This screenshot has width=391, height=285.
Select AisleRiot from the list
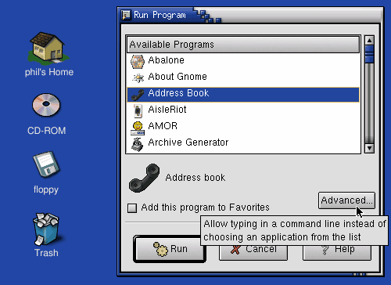243,110
